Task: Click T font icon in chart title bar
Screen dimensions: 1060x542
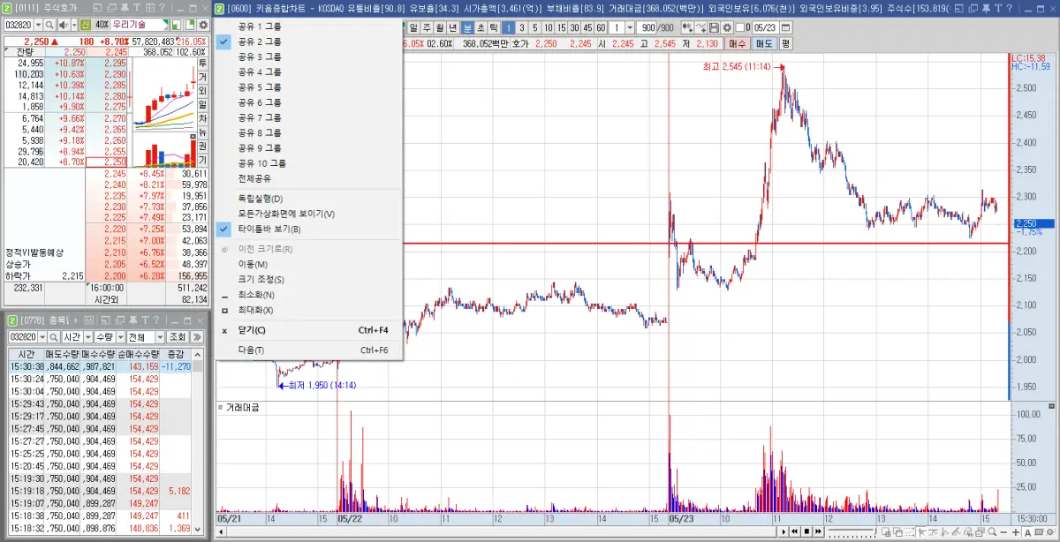Action: pos(997,7)
